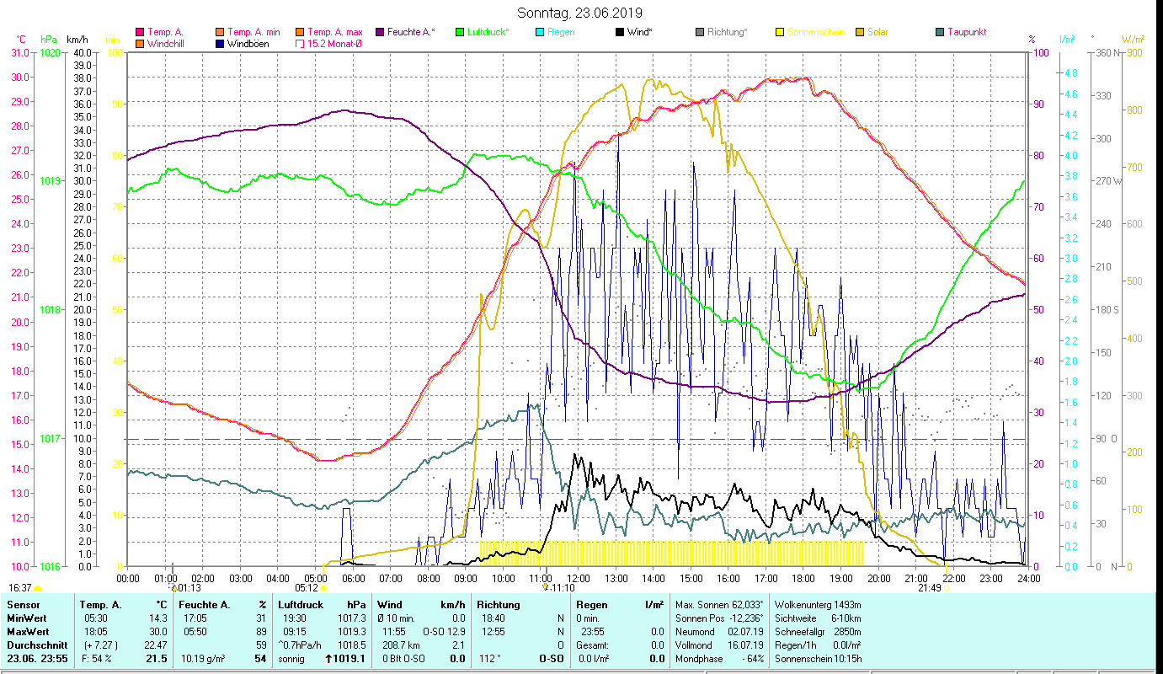Click the 18:00 label on the time axis
Viewport: 1163px width, 674px height.
(803, 578)
